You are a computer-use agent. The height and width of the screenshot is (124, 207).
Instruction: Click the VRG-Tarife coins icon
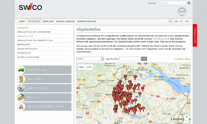tap(22, 79)
